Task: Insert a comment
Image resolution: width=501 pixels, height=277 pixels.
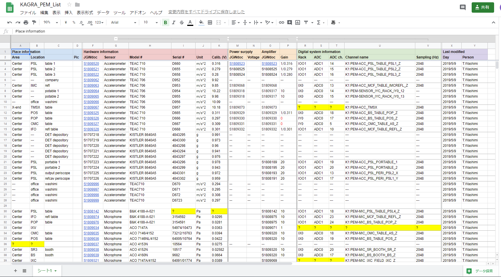Action: click(290, 22)
